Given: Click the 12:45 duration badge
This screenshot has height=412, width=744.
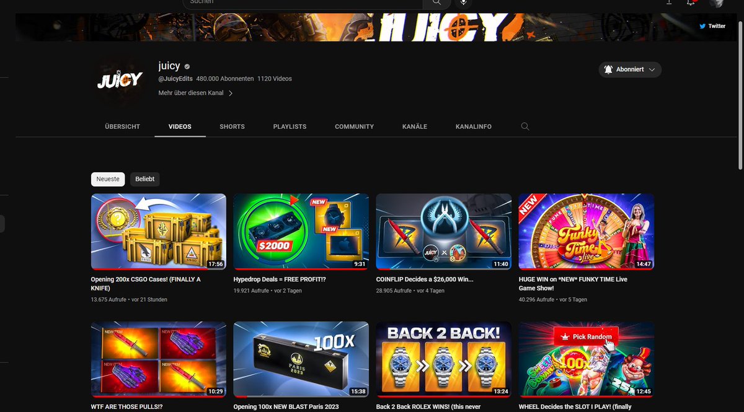Looking at the screenshot, I should (644, 392).
